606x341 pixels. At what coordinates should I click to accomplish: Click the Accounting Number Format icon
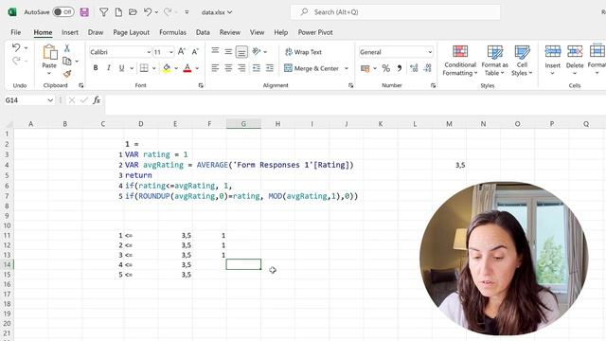[x=365, y=68]
